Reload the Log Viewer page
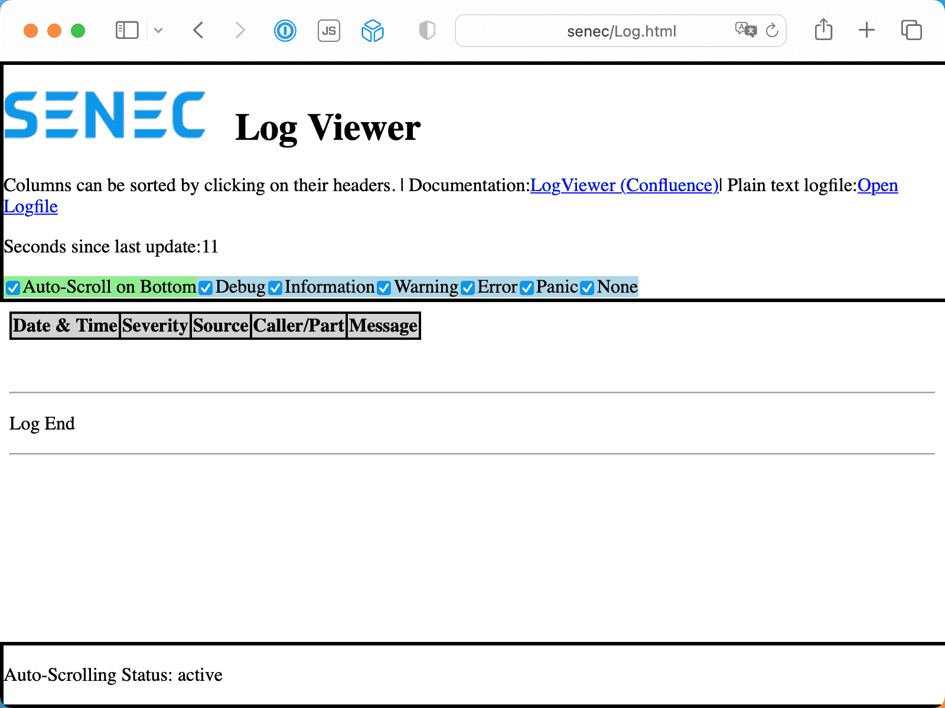945x708 pixels. (773, 31)
